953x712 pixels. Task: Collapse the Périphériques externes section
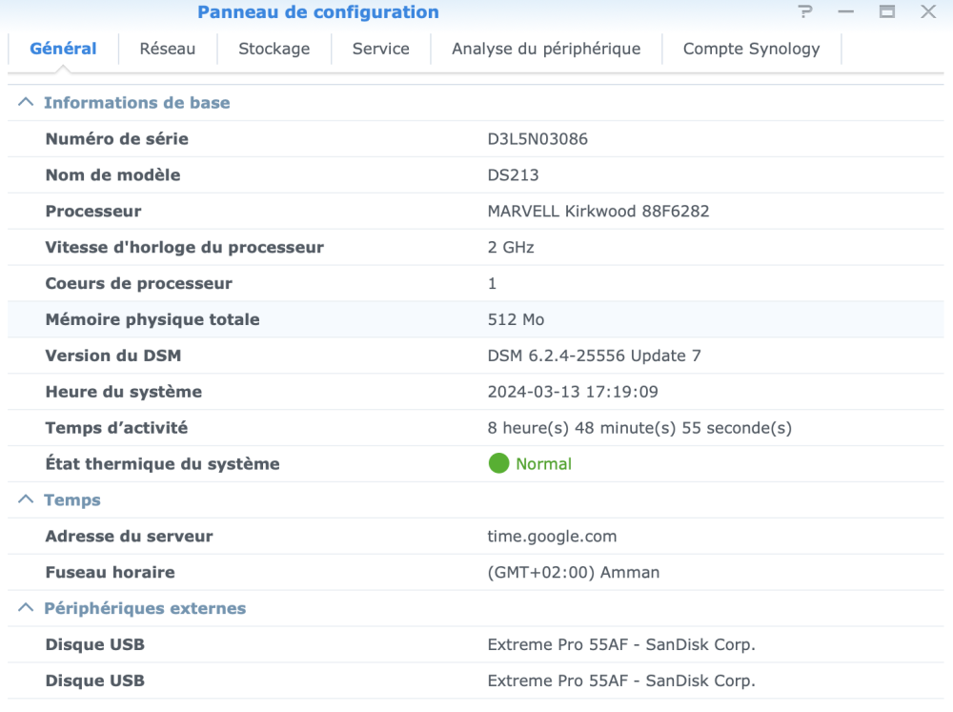pos(26,609)
